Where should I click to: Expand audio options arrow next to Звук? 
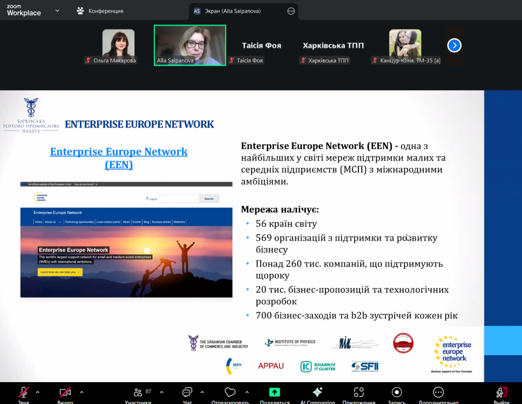coord(38,392)
